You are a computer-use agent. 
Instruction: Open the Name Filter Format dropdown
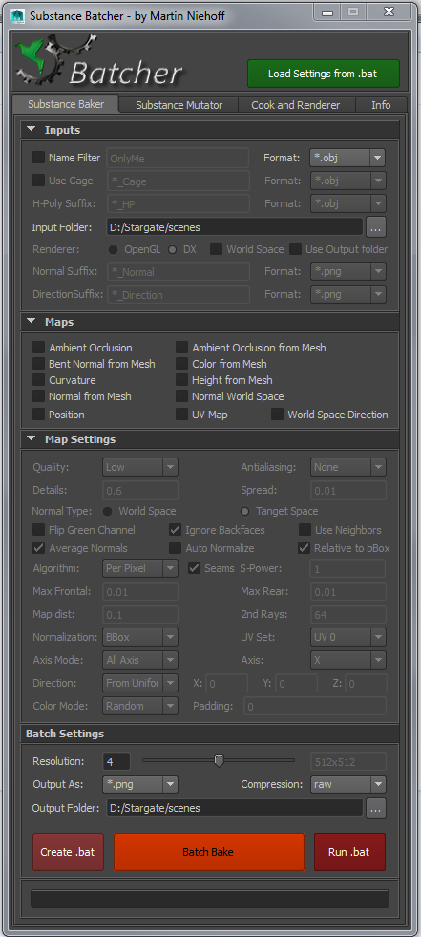pos(347,158)
